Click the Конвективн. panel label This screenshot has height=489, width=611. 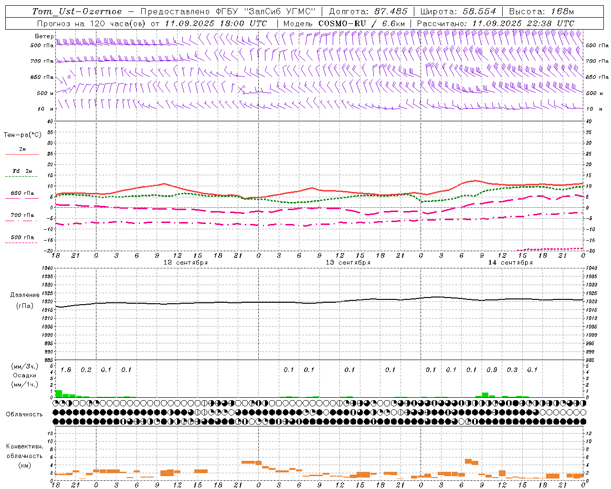point(24,446)
